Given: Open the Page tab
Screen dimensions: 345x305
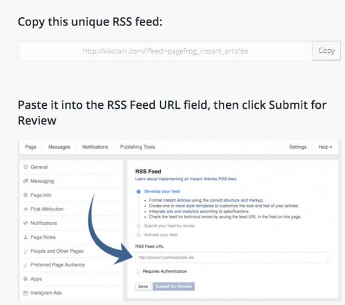Looking at the screenshot, I should tap(30, 147).
